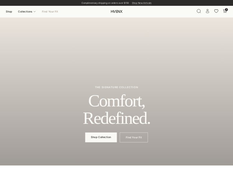Image resolution: width=233 pixels, height=174 pixels.
Task: Click the word Comfort in headline
Action: [x=115, y=101]
